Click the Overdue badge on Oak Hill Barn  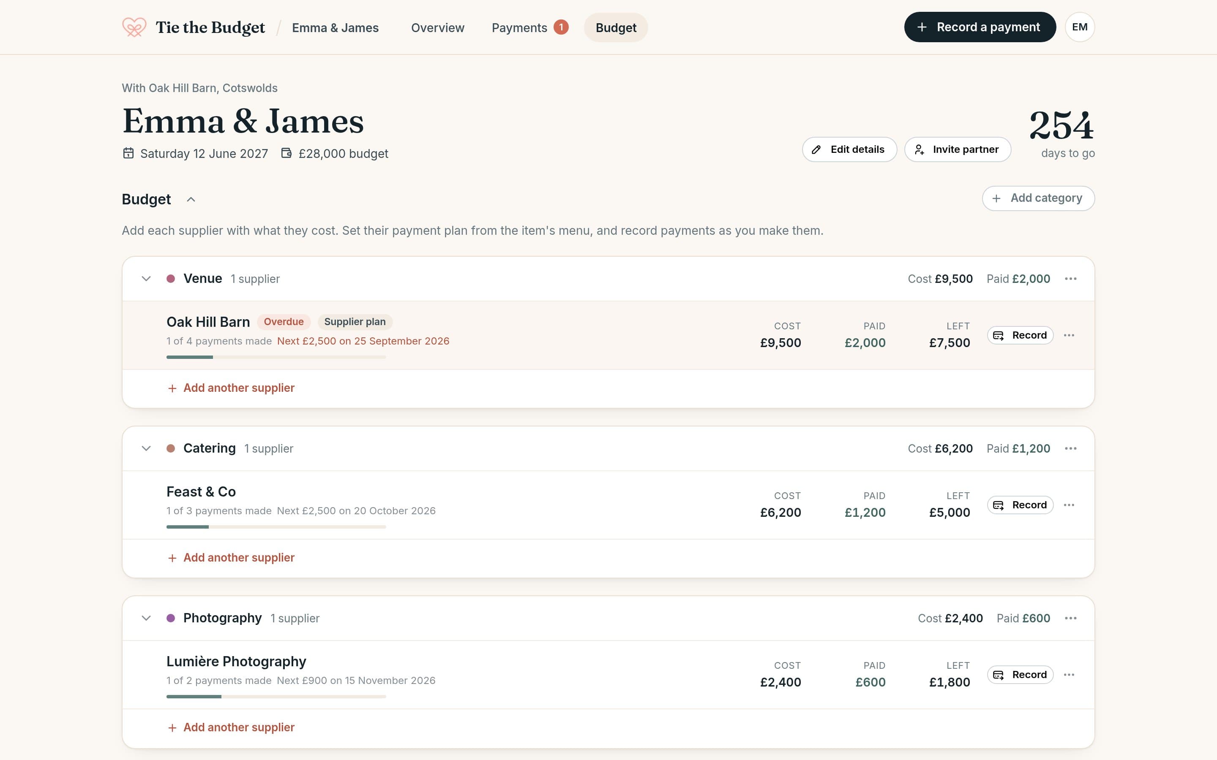click(284, 322)
